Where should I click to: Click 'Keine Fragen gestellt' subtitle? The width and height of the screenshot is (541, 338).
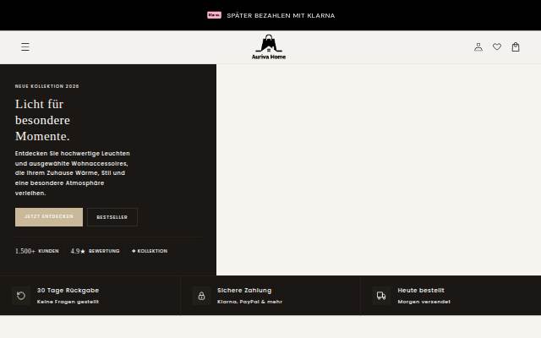[68, 302]
